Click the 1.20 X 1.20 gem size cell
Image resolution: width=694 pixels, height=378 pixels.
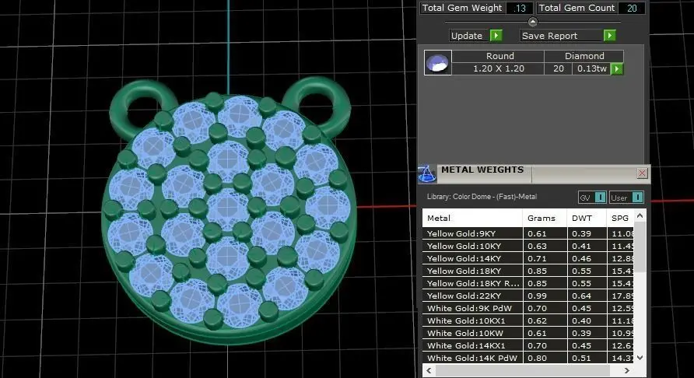click(x=498, y=68)
